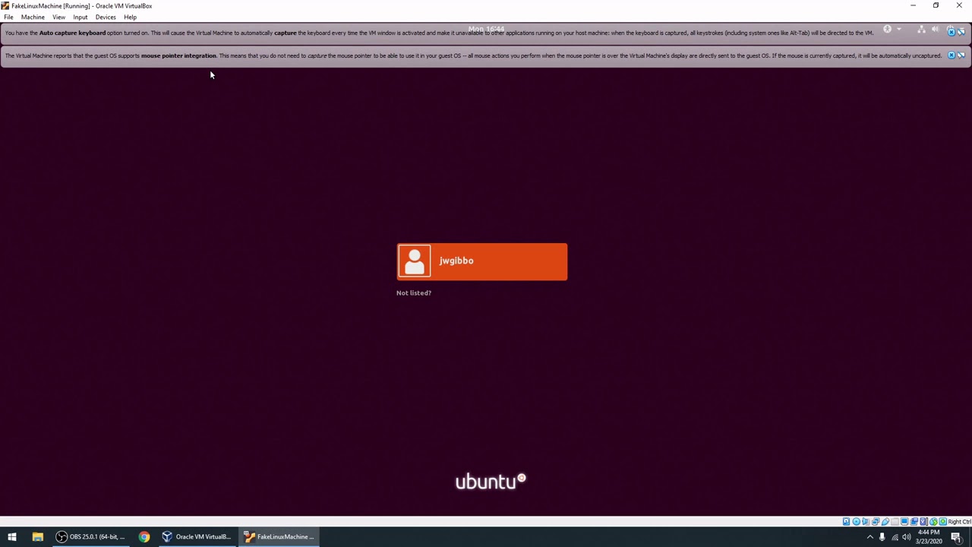Click the CPU features indicator icon
Viewport: 972px width, 547px height.
click(923, 521)
